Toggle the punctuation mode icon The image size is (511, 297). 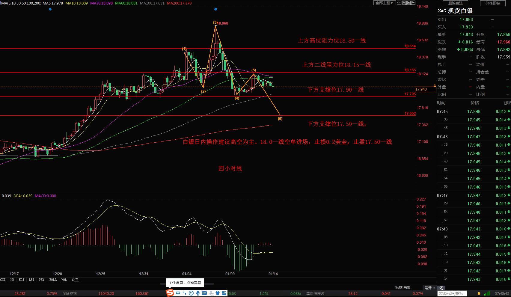[184, 293]
